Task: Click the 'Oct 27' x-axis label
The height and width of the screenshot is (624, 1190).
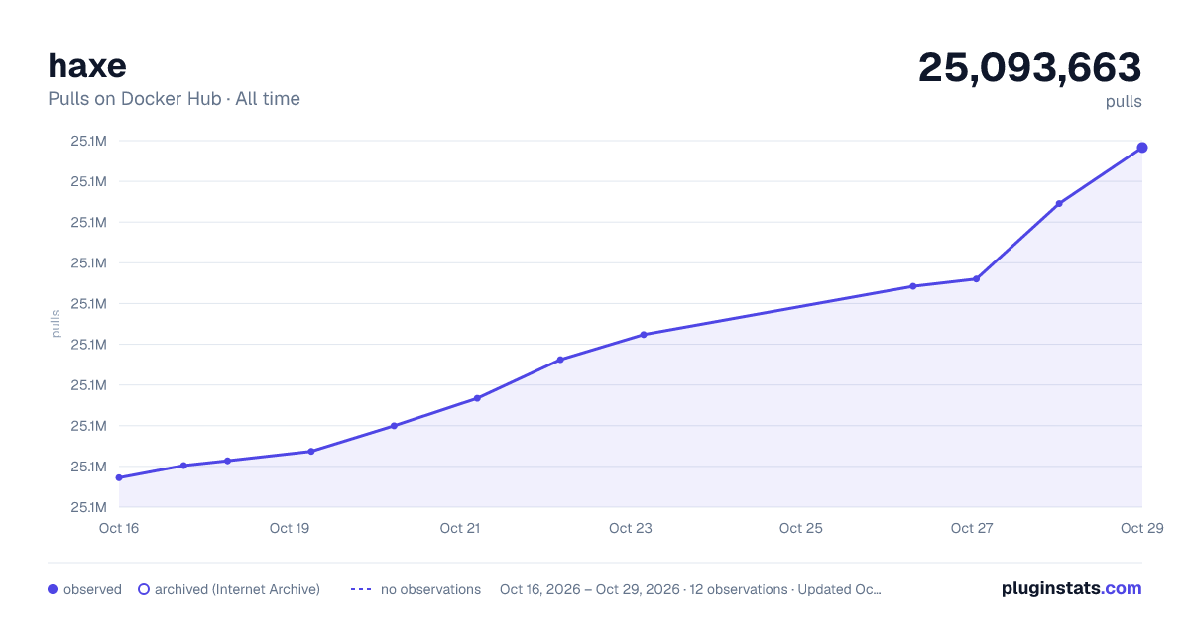Action: [x=972, y=528]
